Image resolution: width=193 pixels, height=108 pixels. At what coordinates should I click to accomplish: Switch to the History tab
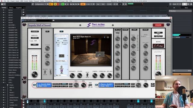pos(11,8)
